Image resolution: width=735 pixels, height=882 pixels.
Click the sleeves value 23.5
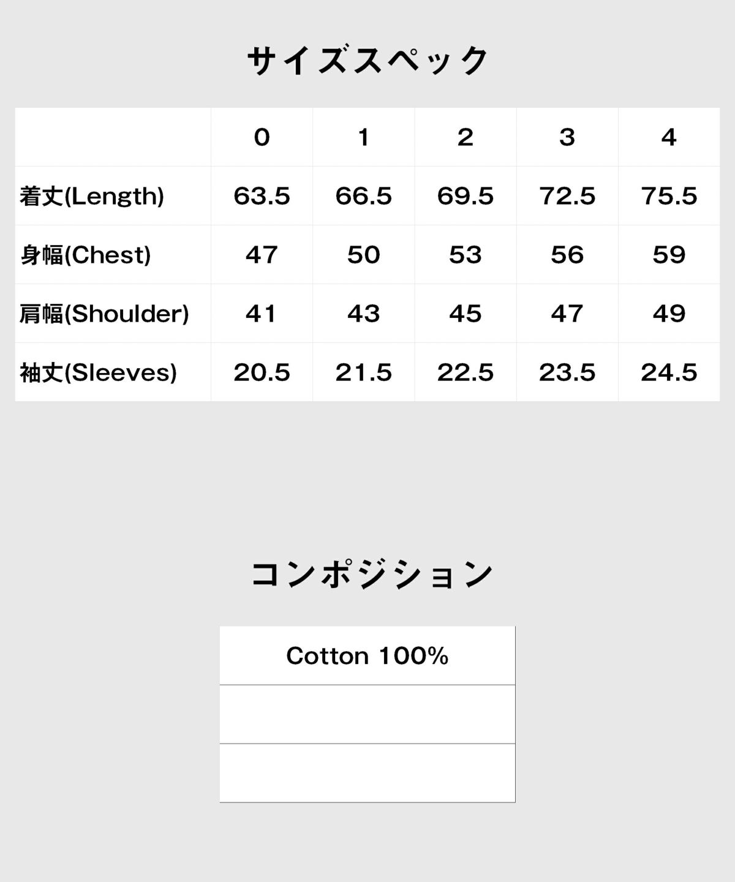pyautogui.click(x=567, y=372)
